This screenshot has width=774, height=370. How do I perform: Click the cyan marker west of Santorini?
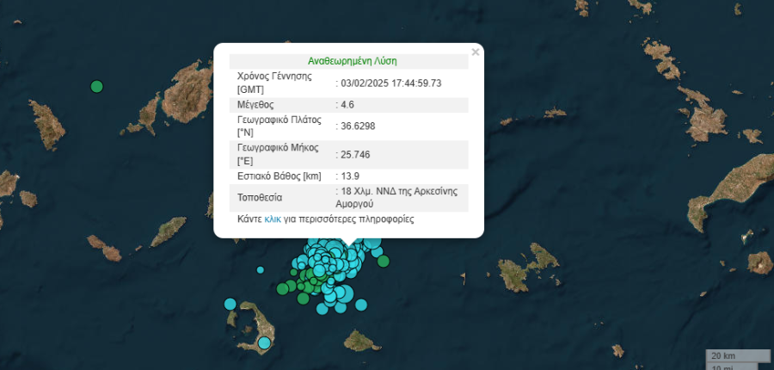coord(230,303)
